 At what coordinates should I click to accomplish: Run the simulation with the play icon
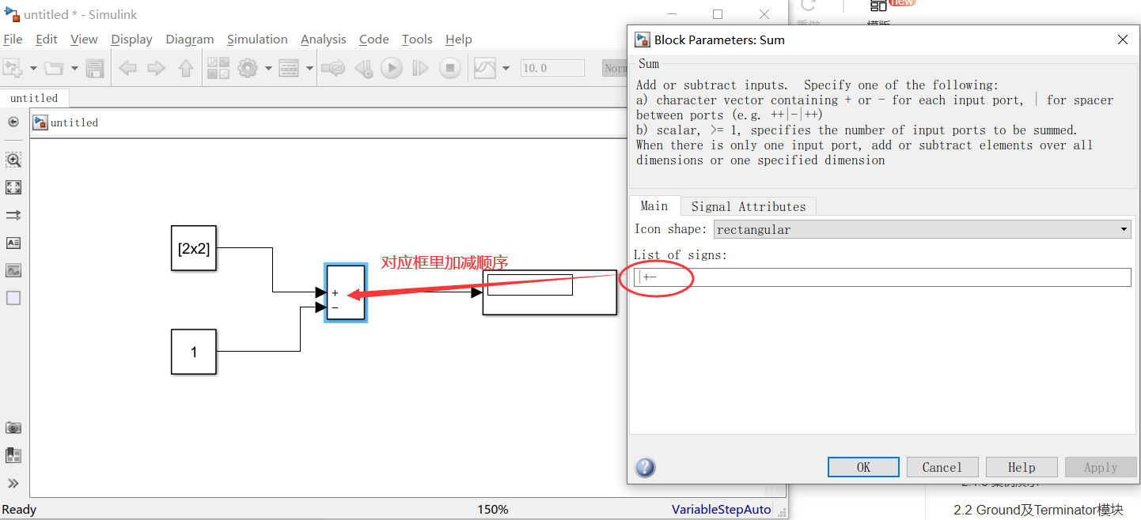click(x=392, y=68)
